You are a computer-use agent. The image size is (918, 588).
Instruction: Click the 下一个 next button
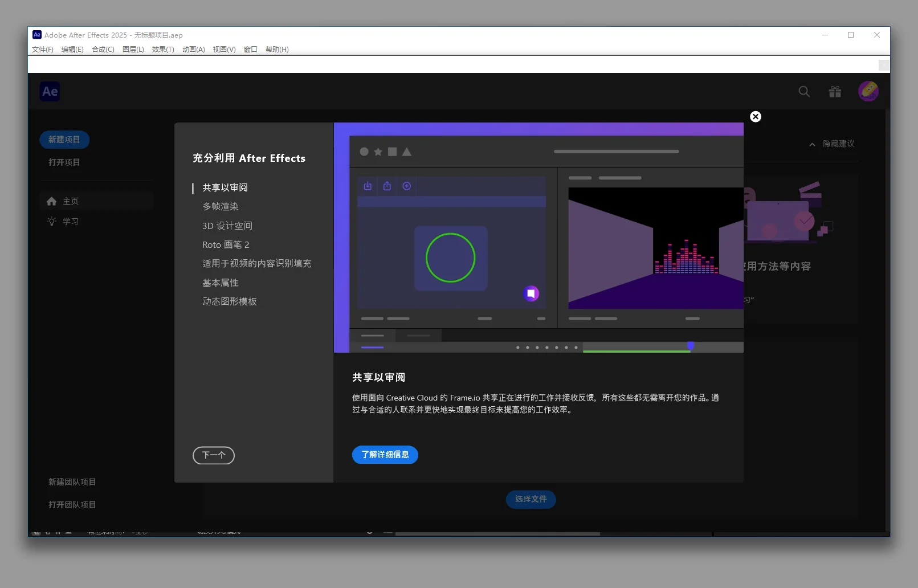[214, 455]
